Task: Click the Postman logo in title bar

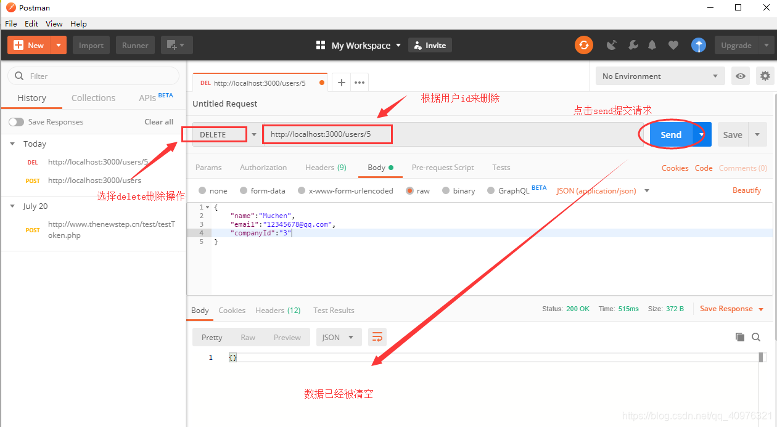Action: (x=10, y=7)
